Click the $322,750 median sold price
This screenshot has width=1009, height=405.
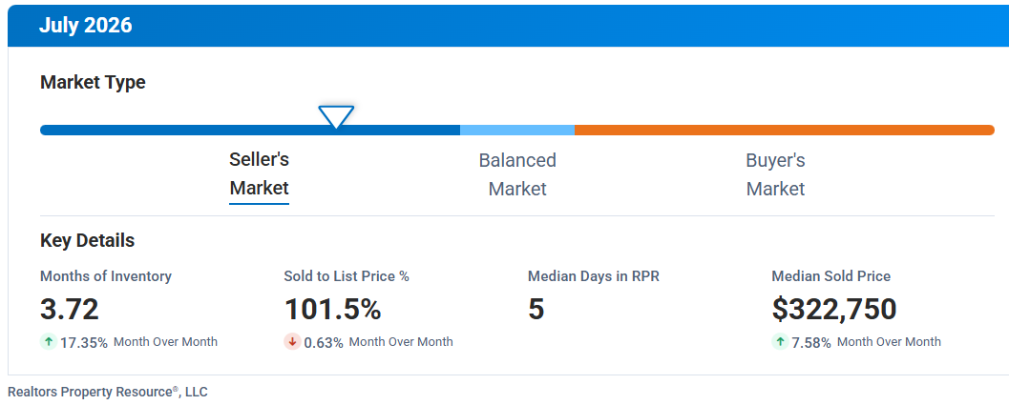834,309
